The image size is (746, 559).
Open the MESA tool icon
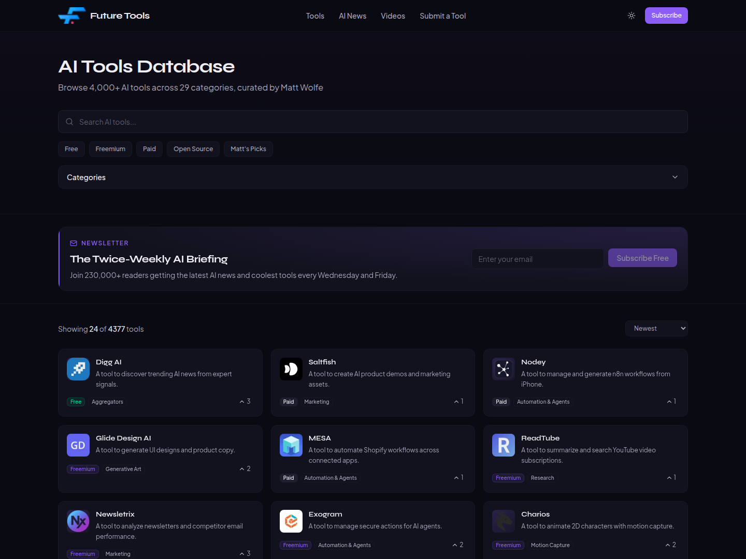pos(291,445)
